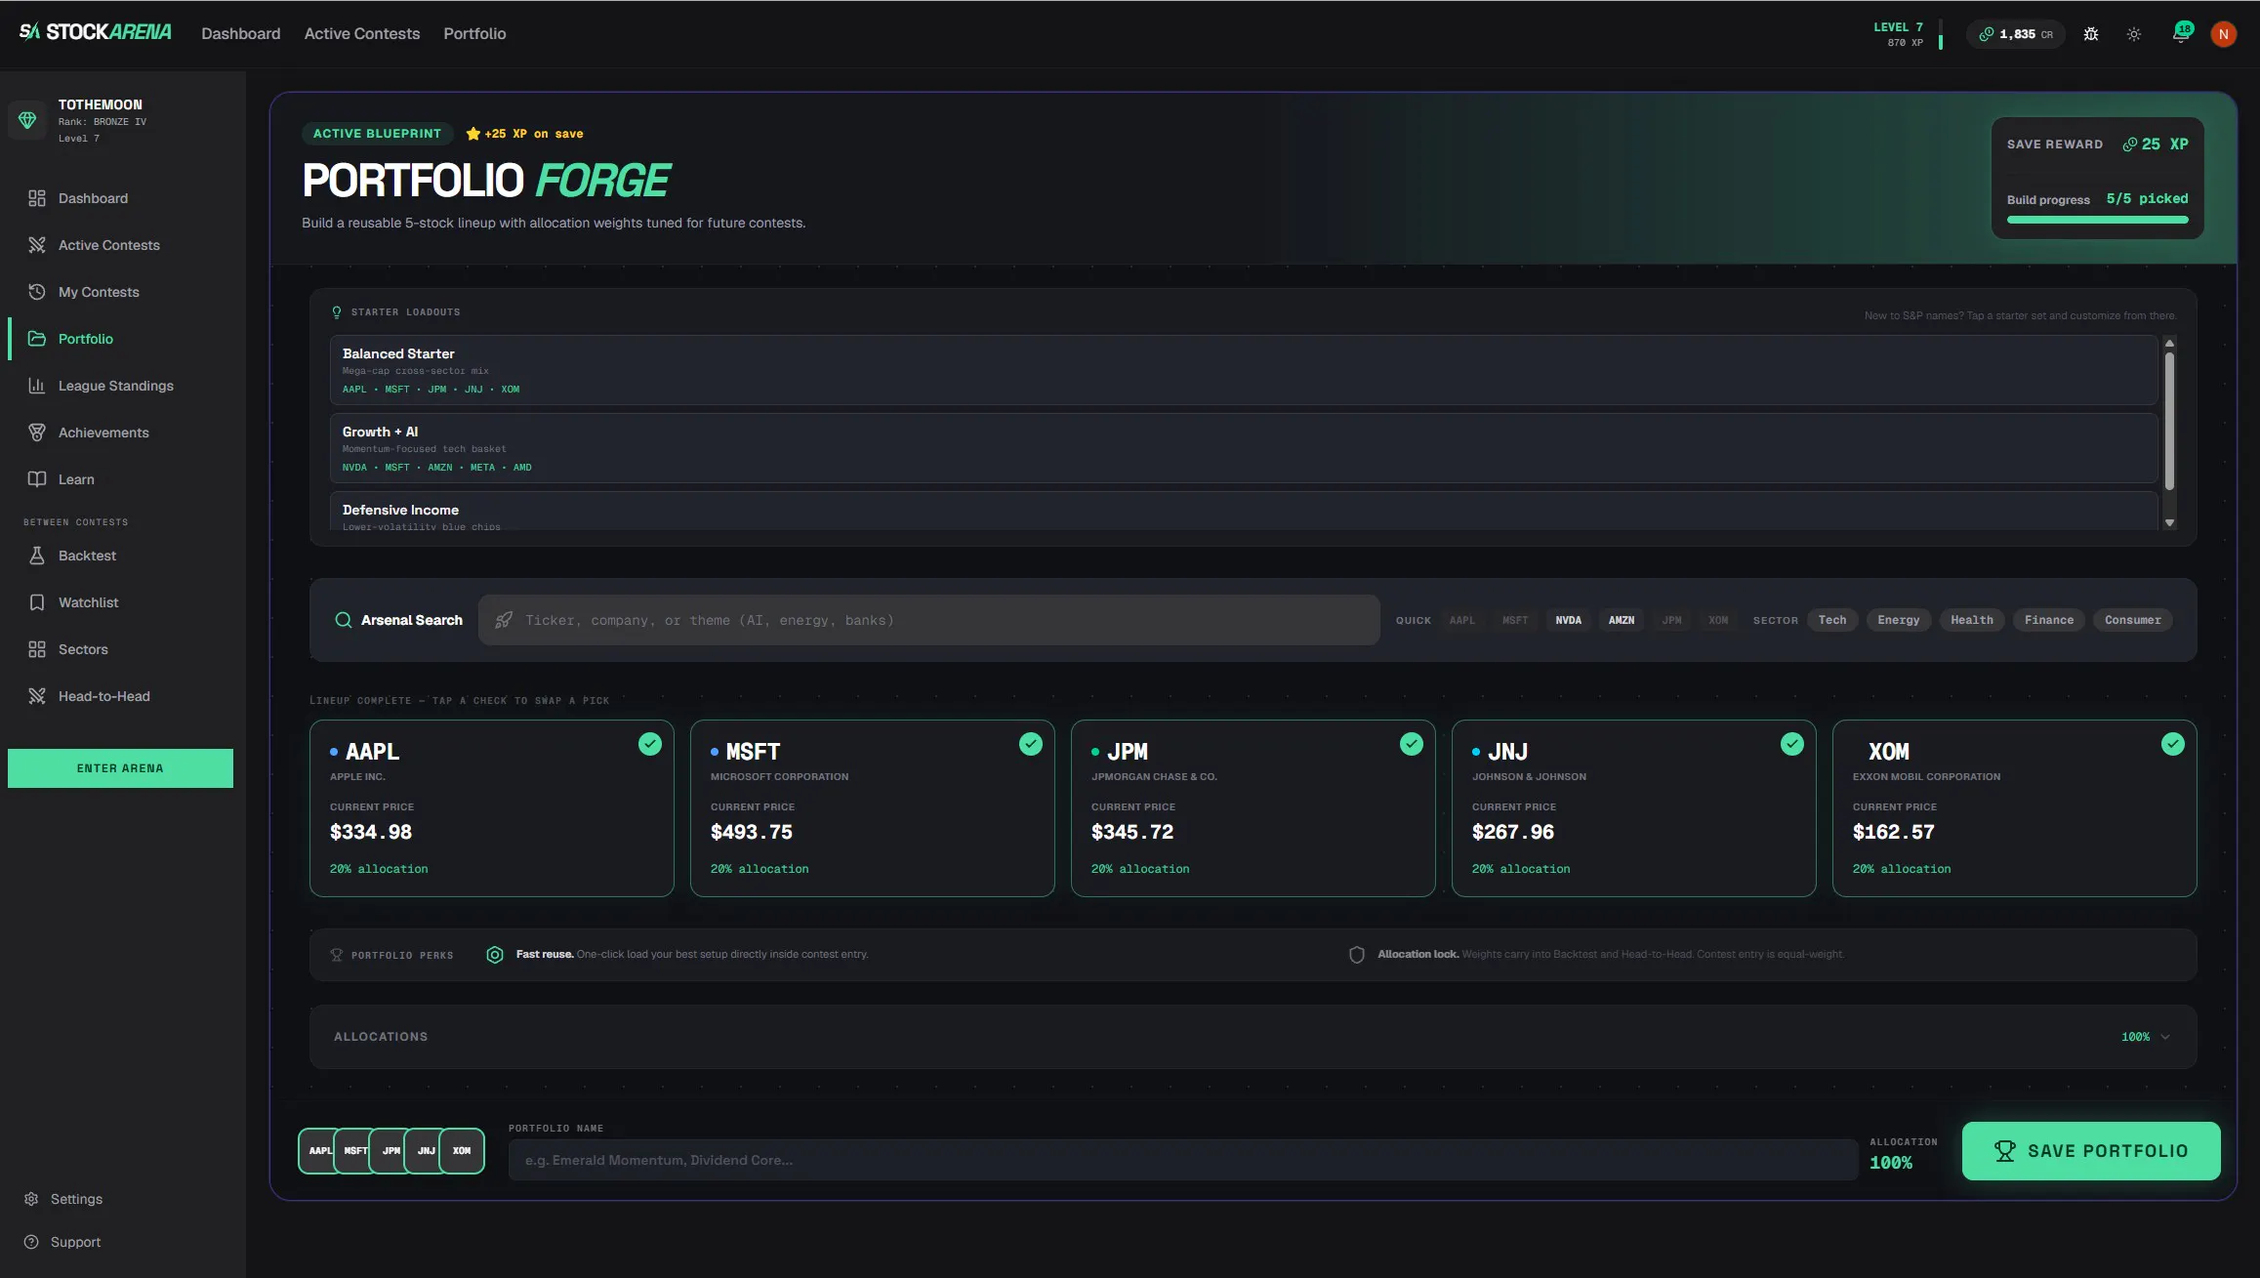Load the Growth + AI loadout

click(1244, 448)
